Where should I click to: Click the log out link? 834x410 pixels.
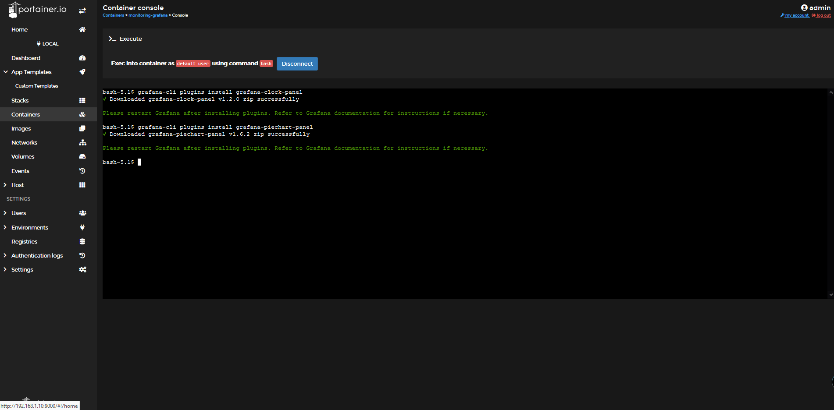coord(821,15)
